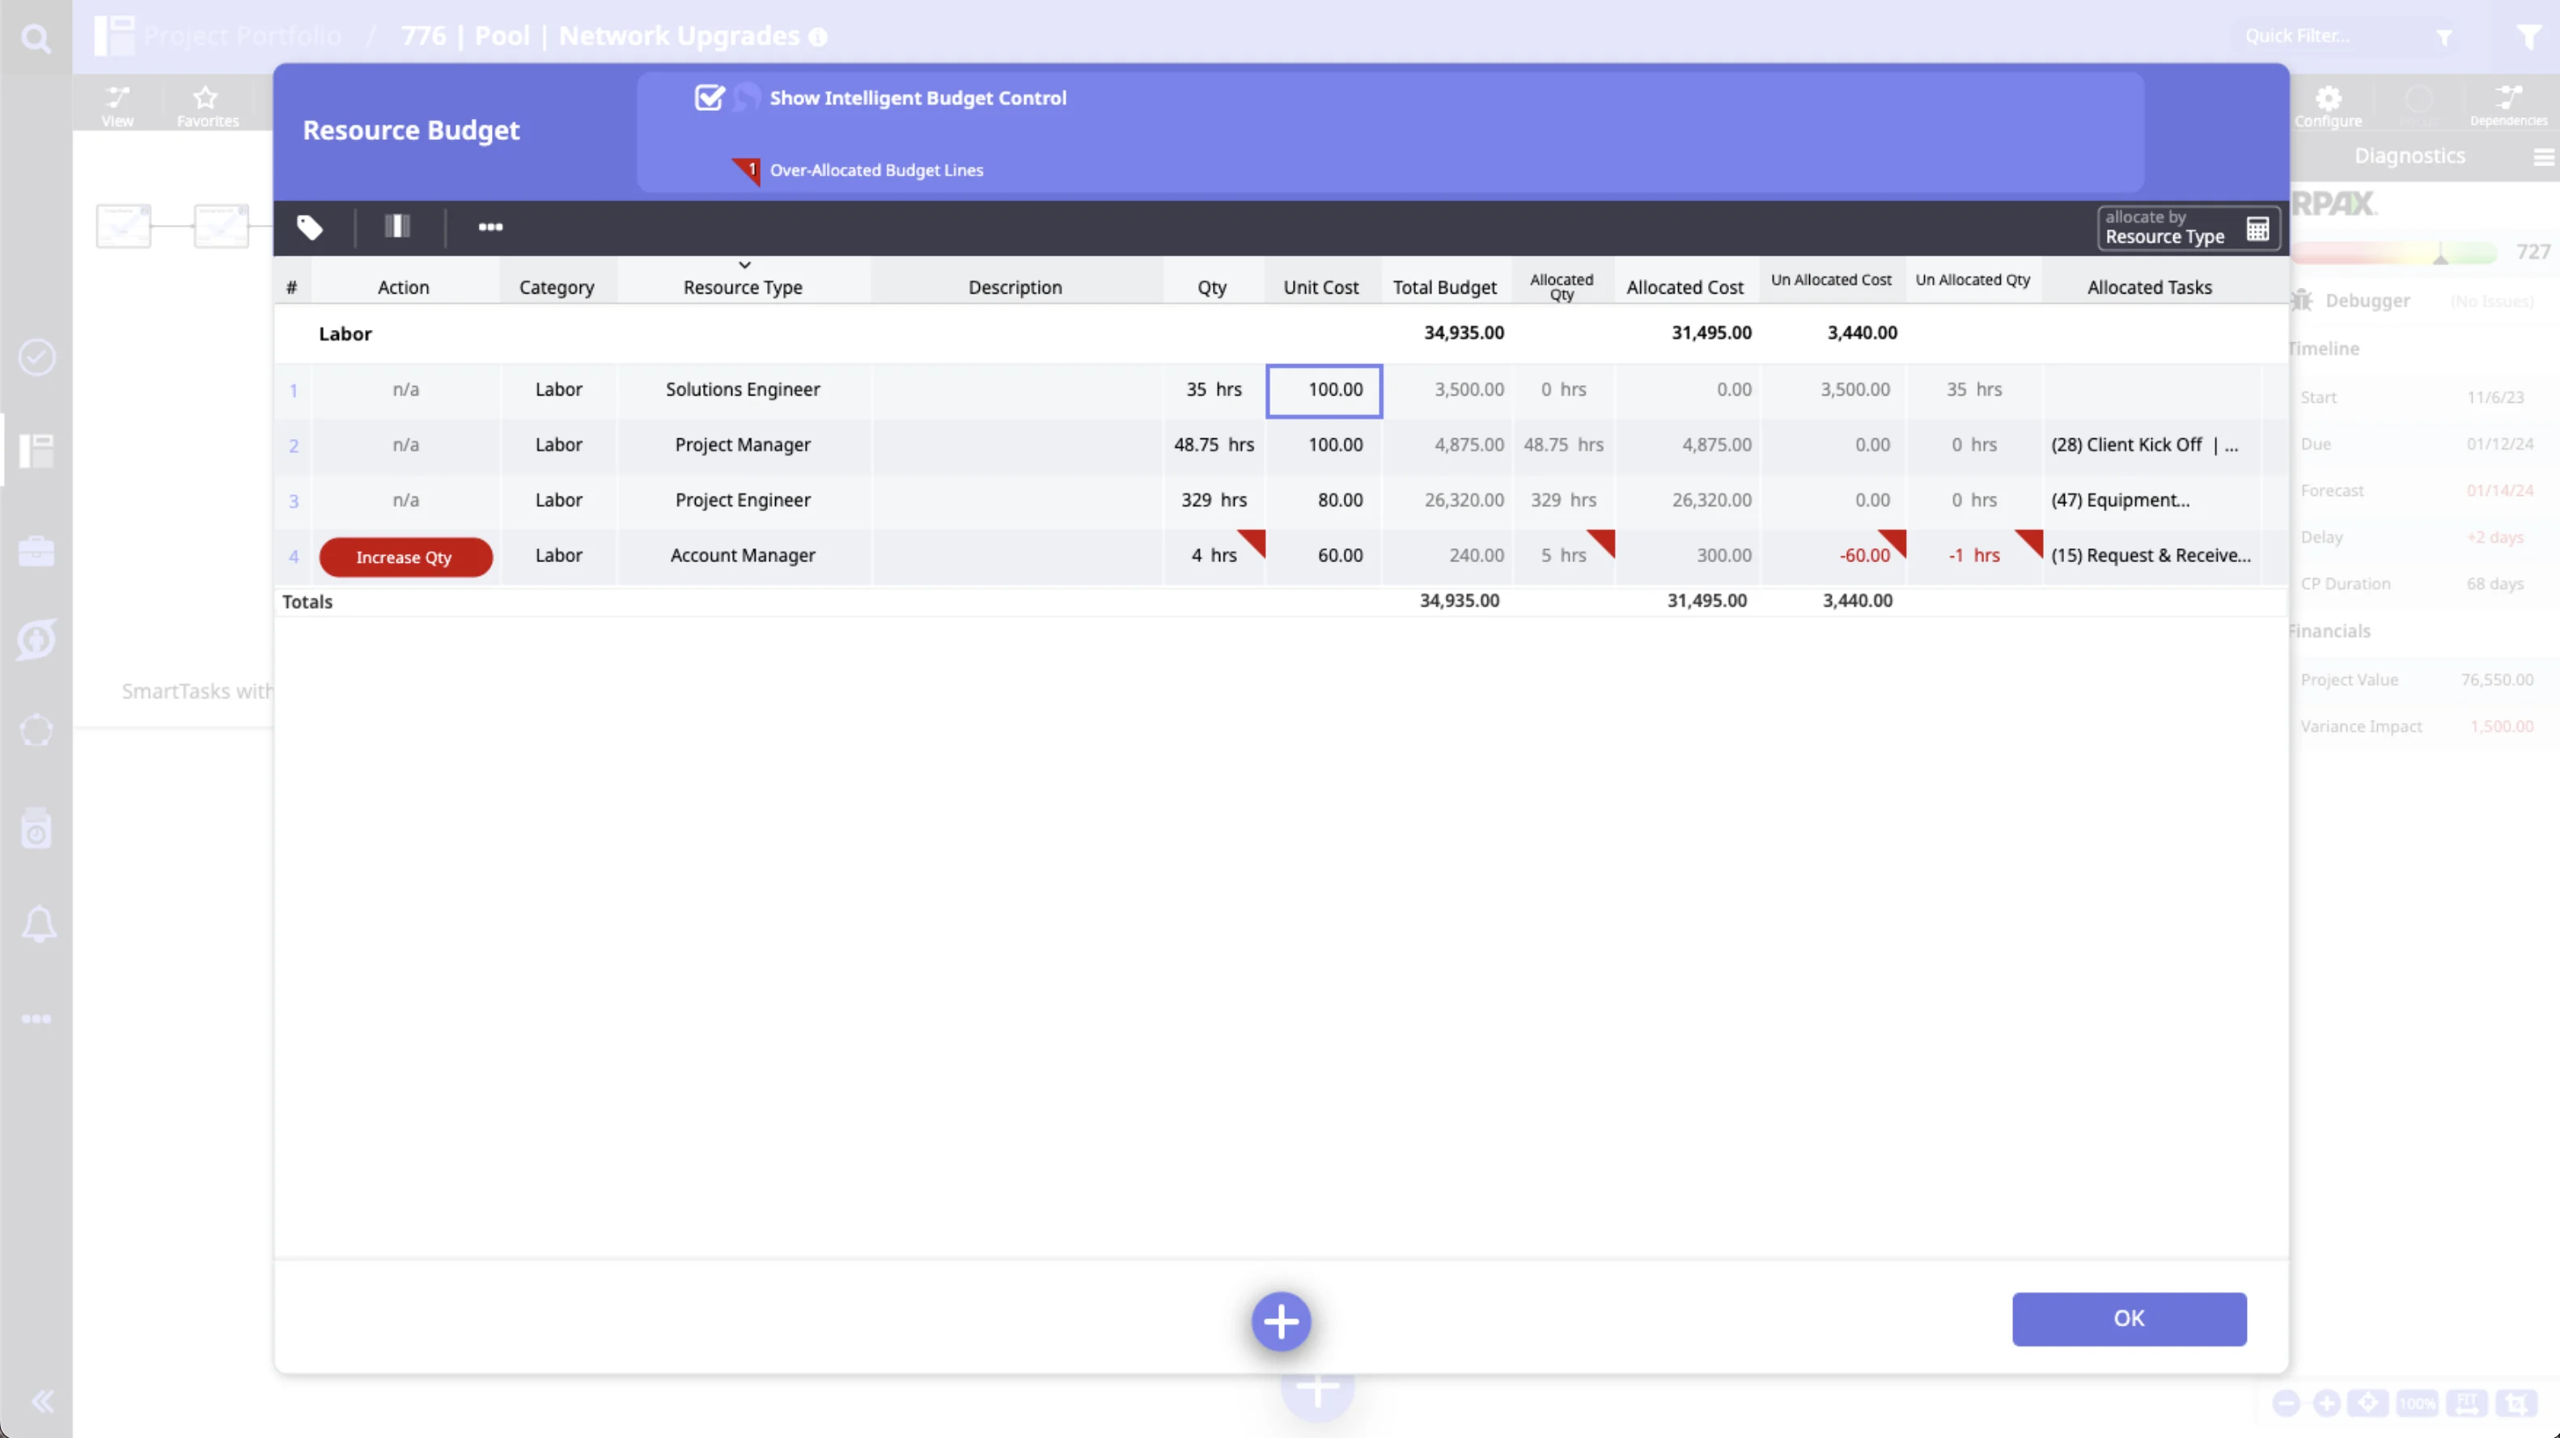Image resolution: width=2560 pixels, height=1438 pixels.
Task: Open the three-dots more options menu
Action: [490, 227]
